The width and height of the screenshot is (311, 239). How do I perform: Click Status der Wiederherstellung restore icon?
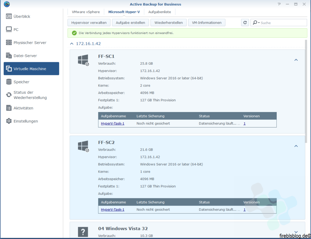point(9,95)
